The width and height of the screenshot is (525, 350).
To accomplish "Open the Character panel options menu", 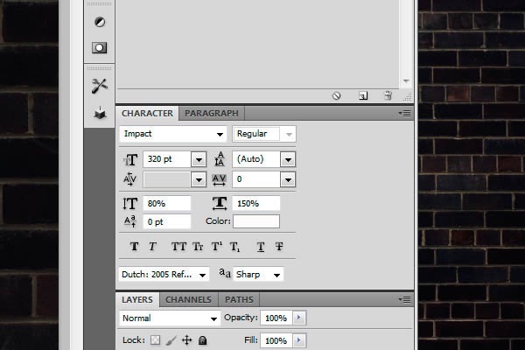I will [x=403, y=114].
